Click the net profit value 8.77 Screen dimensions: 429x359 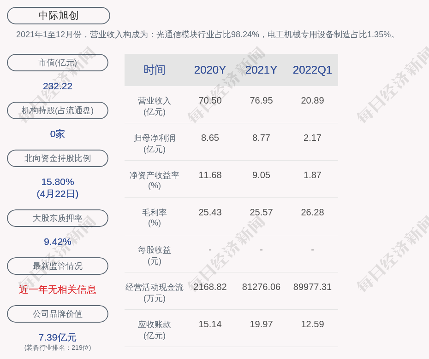(261, 138)
